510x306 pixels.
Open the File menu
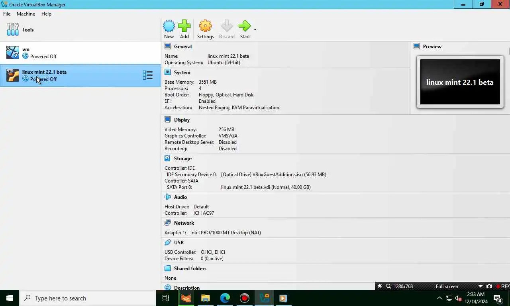click(7, 14)
